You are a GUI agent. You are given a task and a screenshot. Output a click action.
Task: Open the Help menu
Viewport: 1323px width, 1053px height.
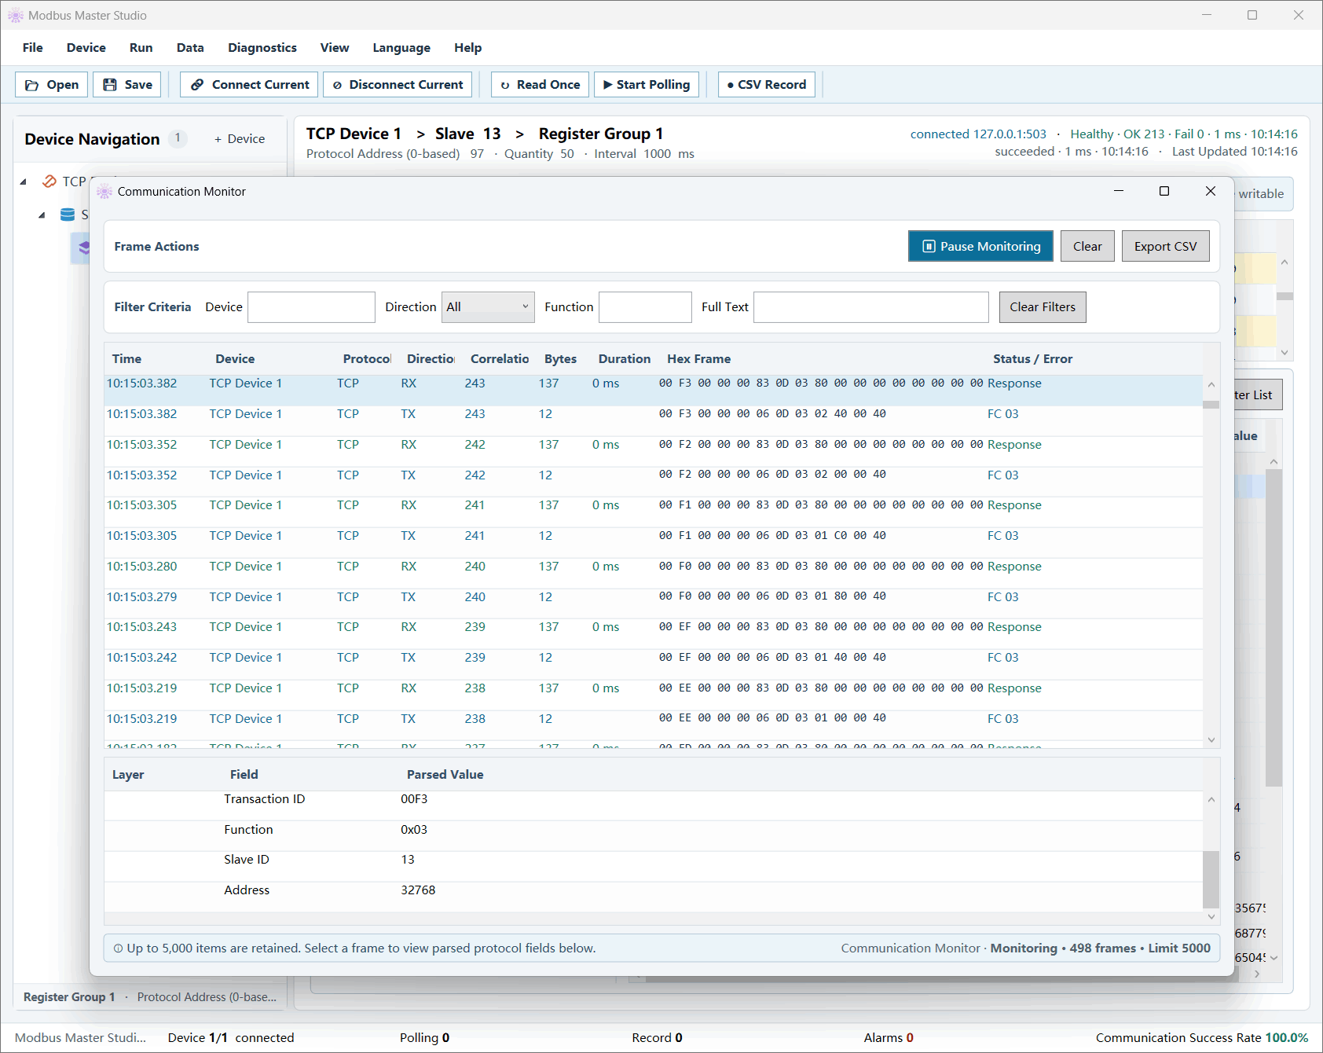(468, 48)
